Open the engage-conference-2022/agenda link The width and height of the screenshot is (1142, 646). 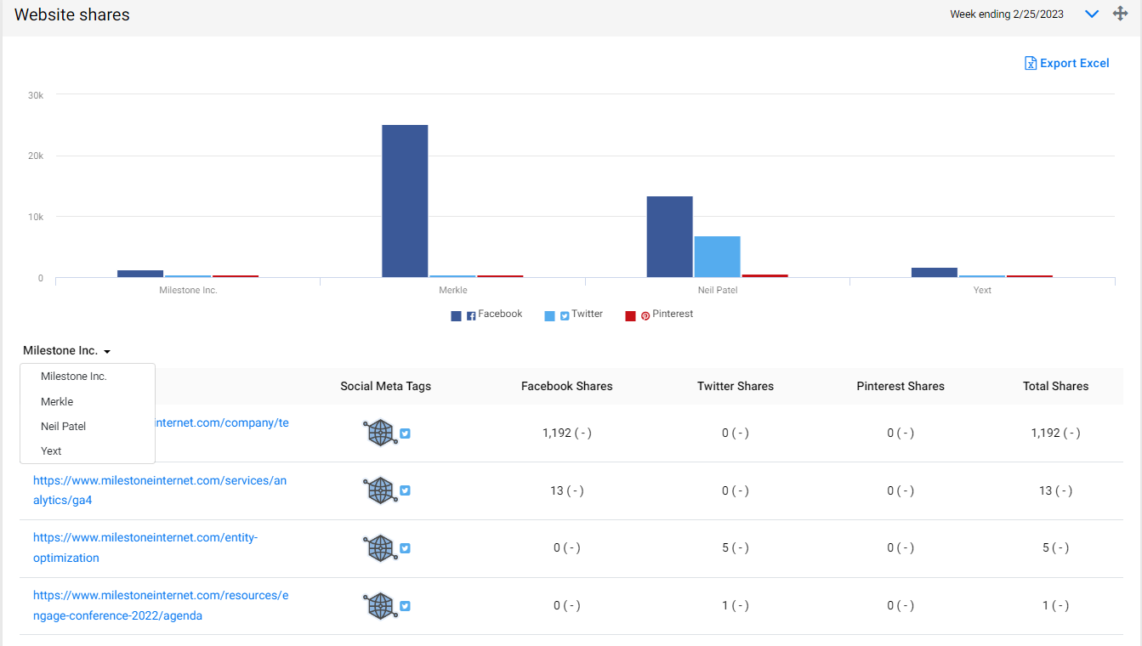(161, 605)
